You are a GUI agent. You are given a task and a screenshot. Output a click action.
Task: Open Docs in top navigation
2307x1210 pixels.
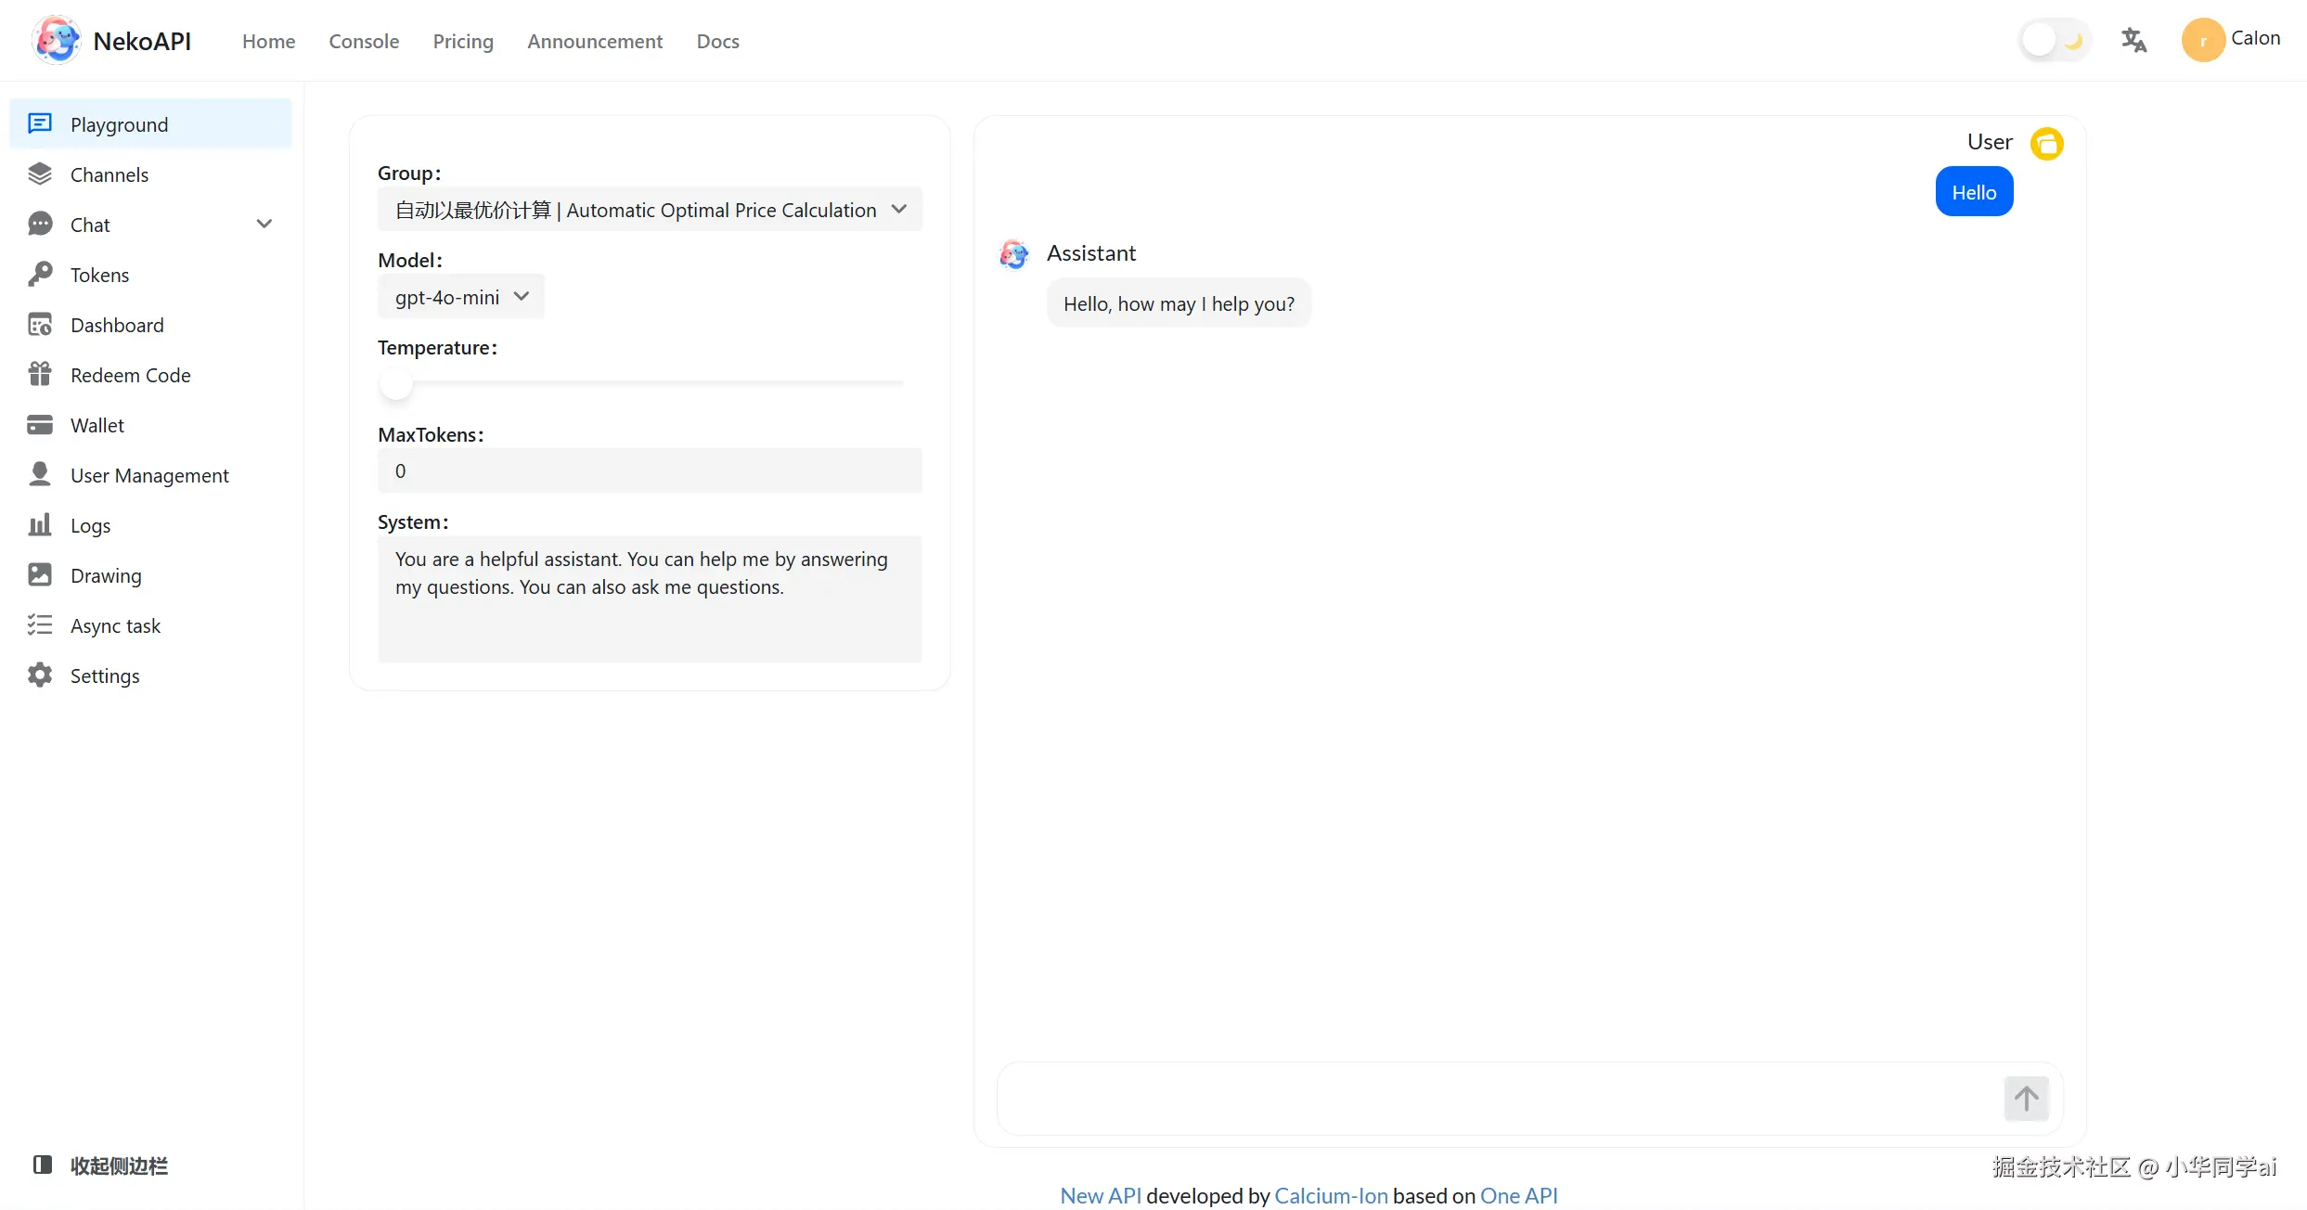coord(717,41)
